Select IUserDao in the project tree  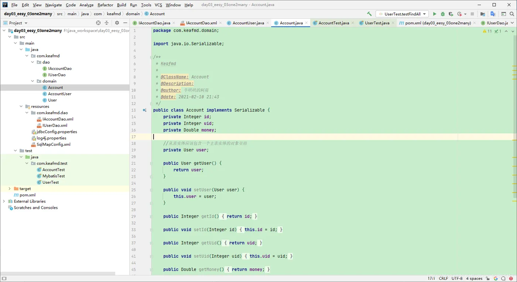(x=57, y=75)
